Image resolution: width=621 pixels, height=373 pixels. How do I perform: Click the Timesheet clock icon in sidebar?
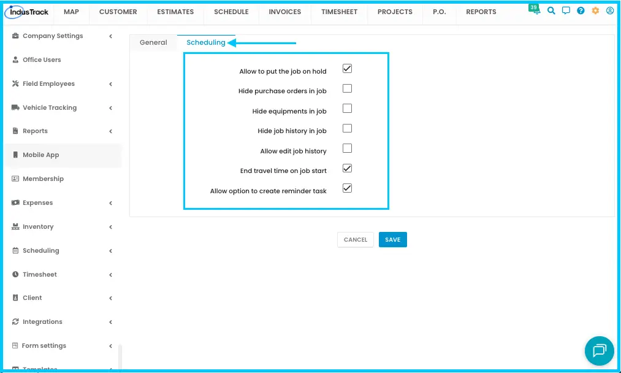[15, 274]
